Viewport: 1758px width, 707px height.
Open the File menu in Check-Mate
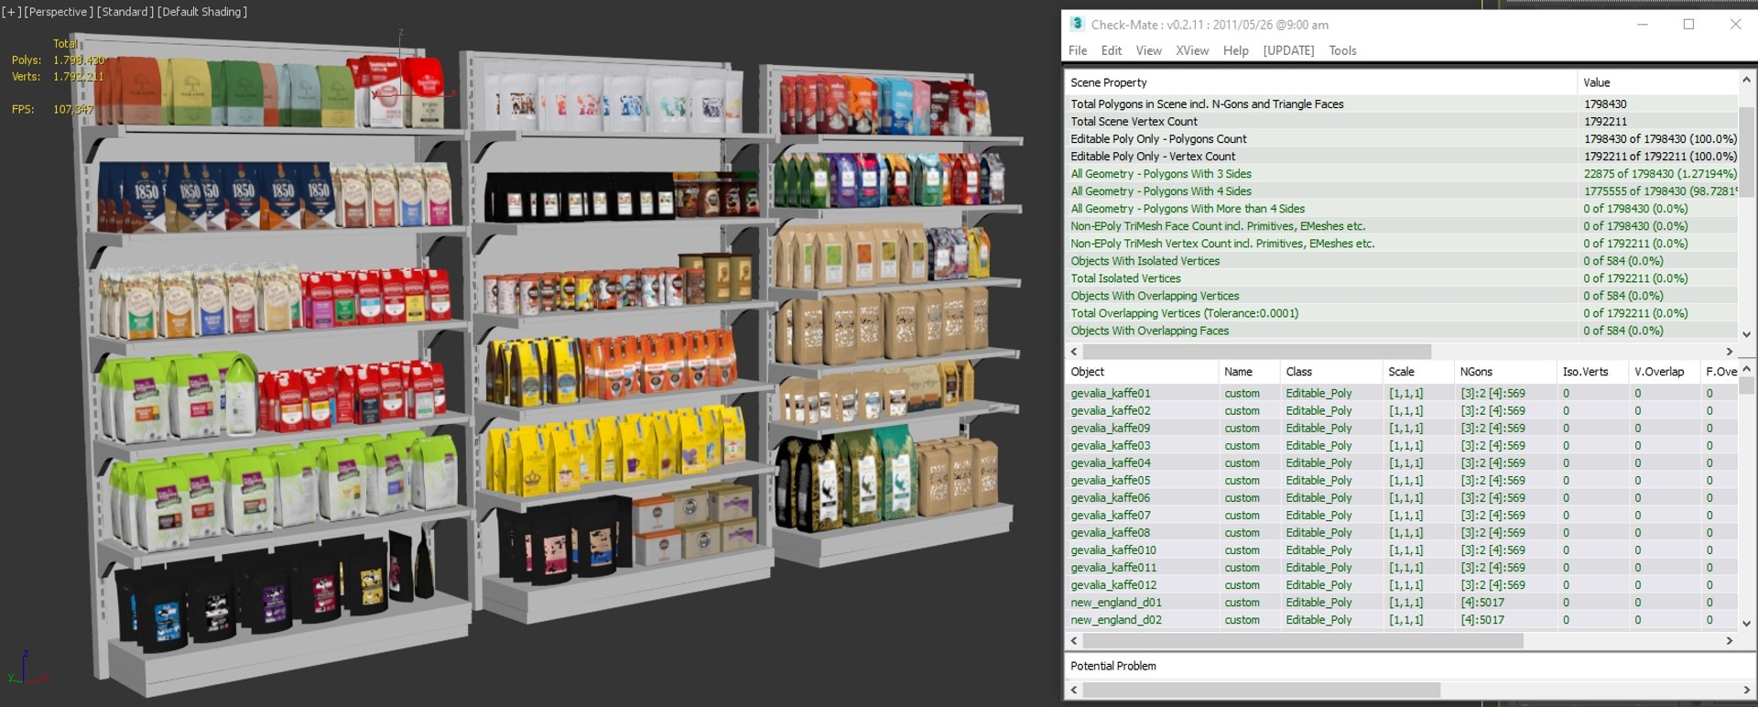(1078, 50)
